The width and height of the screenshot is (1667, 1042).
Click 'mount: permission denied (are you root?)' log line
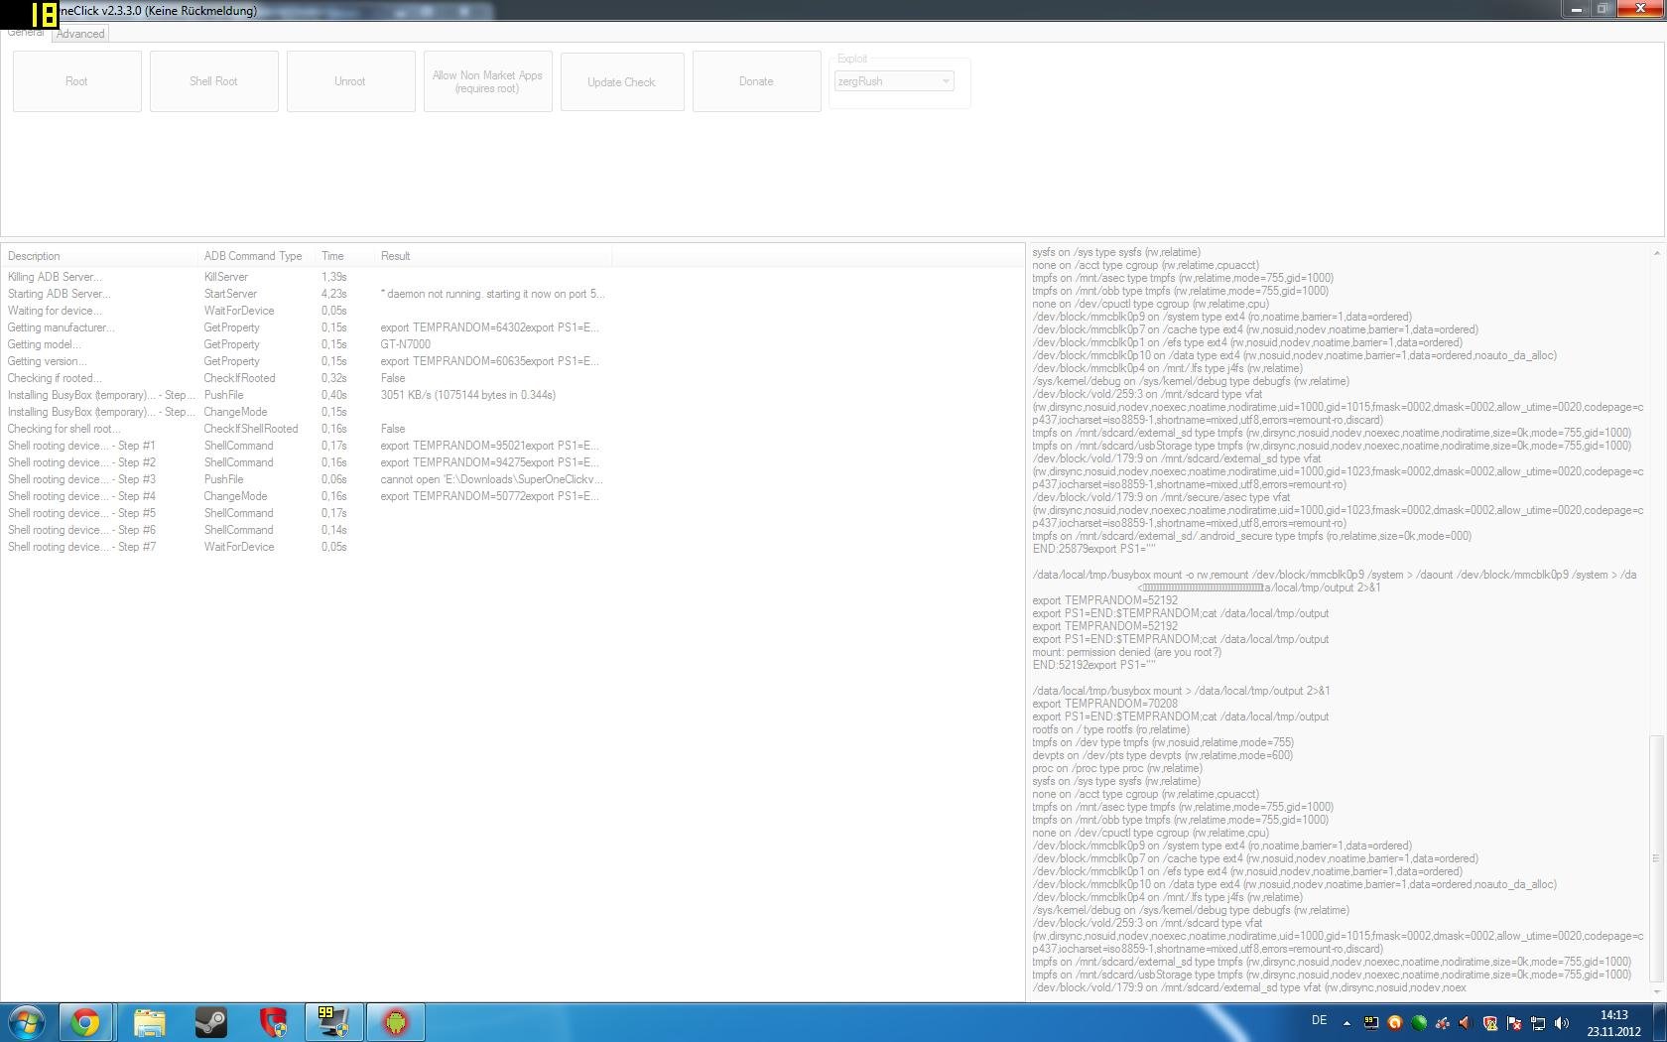(1126, 652)
